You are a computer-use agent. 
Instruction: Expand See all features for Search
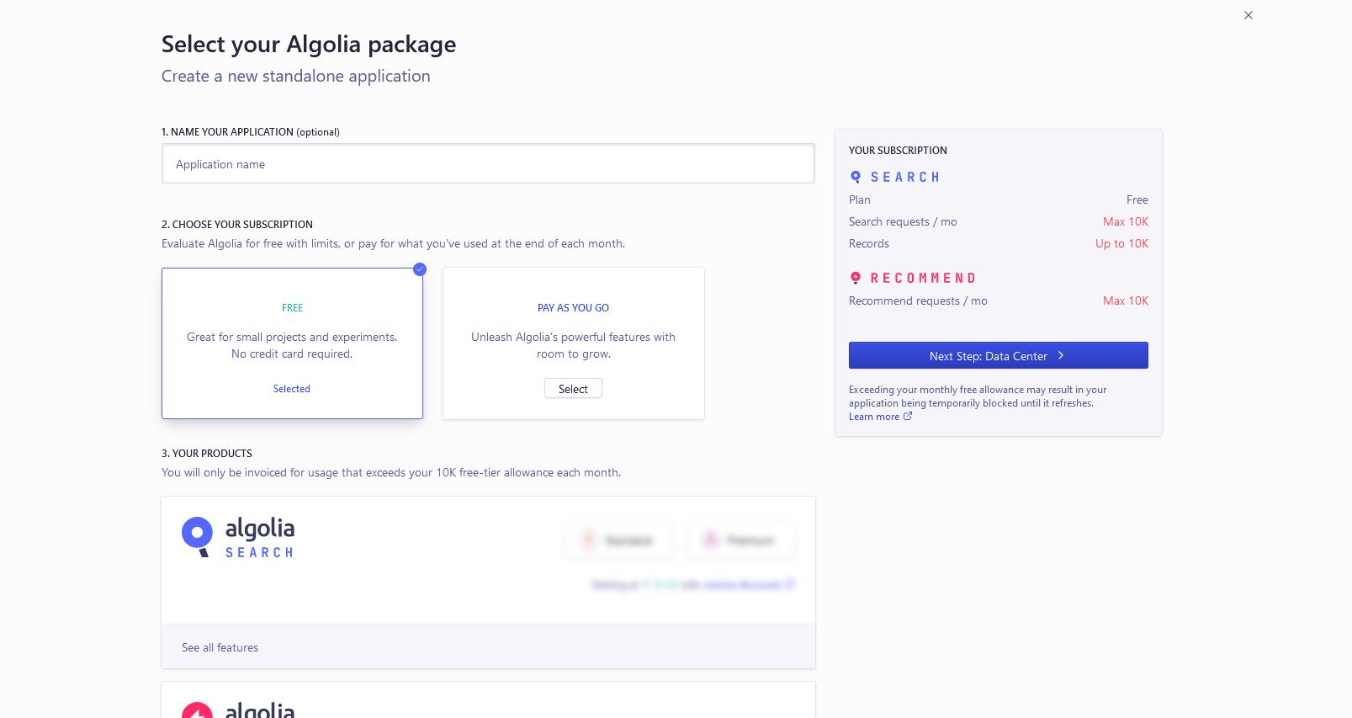point(220,647)
